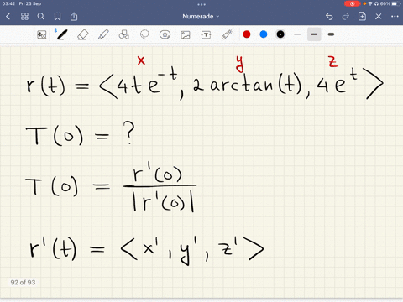Close the editing toolbar with X
This screenshot has width=403, height=302.
point(379,17)
